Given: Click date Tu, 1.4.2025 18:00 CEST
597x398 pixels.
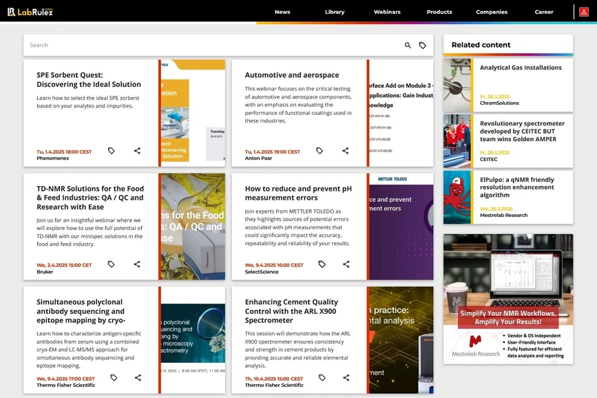Looking at the screenshot, I should coord(64,151).
